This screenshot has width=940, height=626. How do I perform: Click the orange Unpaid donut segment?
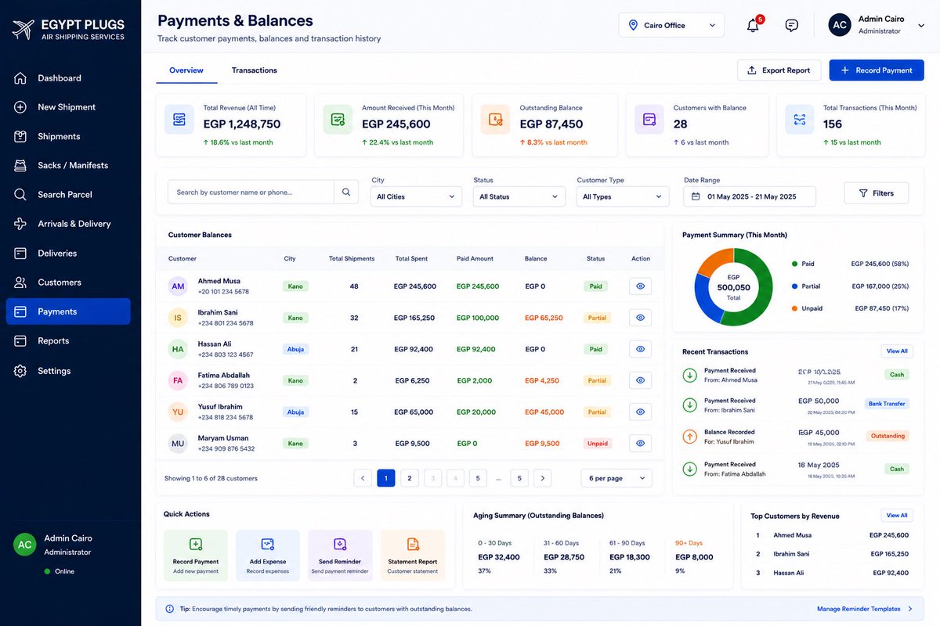click(714, 260)
